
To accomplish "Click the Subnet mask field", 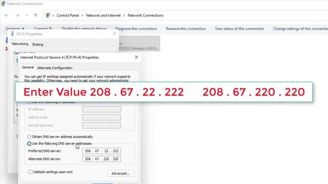I will (101, 117).
